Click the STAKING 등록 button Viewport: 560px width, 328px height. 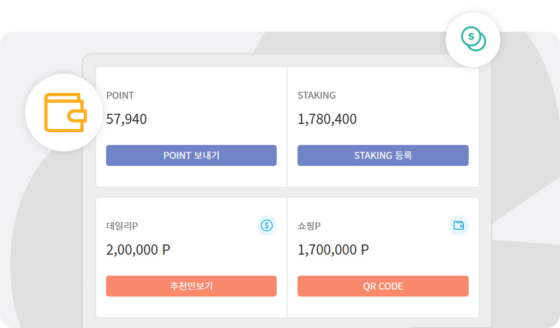point(383,155)
